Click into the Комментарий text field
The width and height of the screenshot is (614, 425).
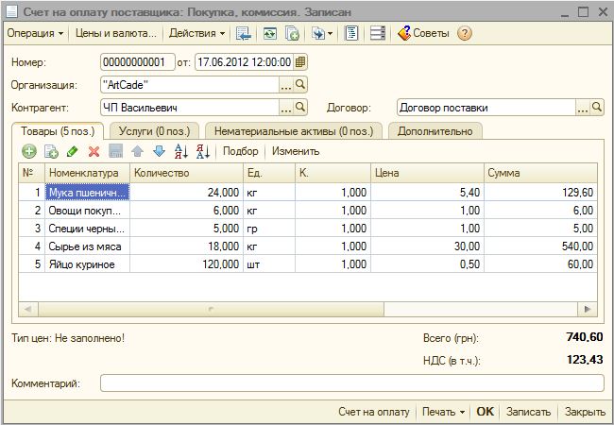pos(351,383)
